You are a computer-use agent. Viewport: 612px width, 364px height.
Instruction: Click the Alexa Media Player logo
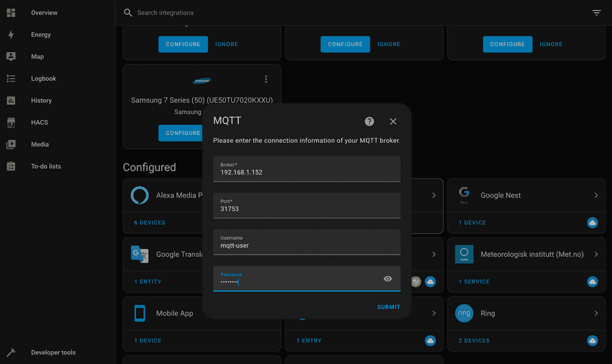(140, 195)
